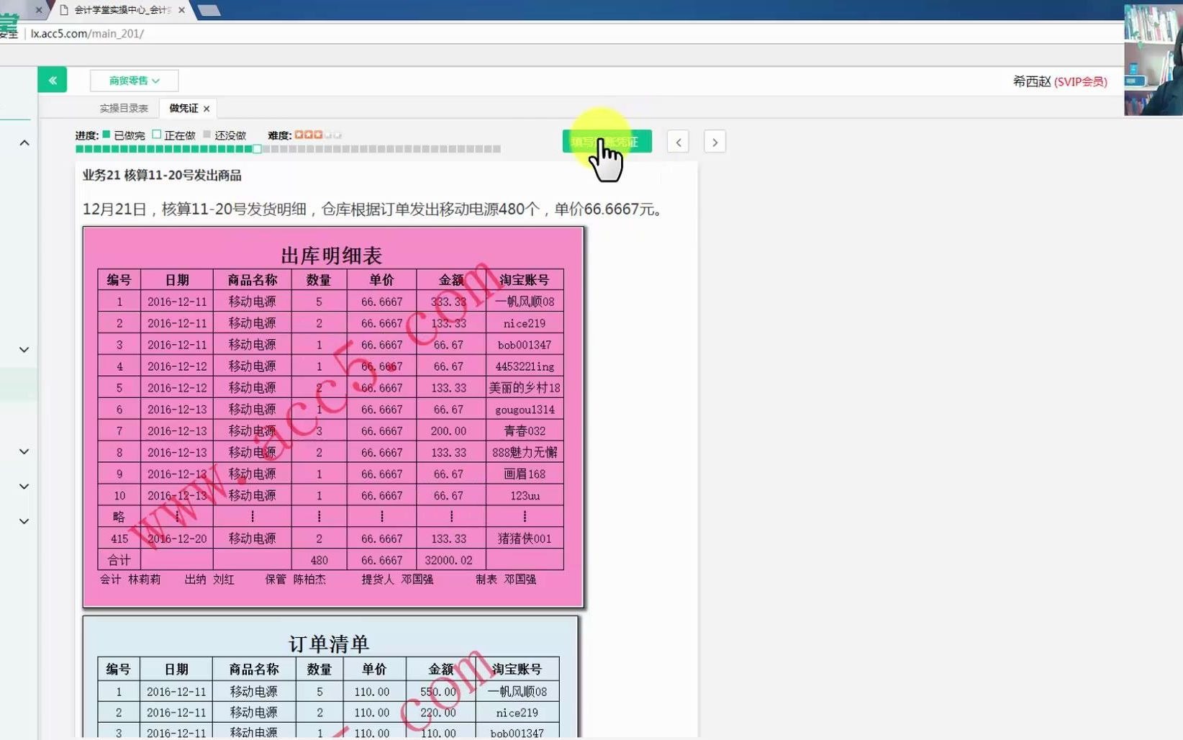Click the 淘宝账号 header in 出库明细表
Image resolution: width=1183 pixels, height=740 pixels.
coord(525,280)
